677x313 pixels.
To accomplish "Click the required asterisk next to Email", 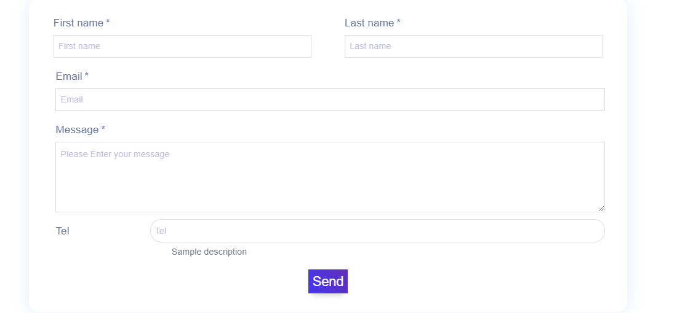I will click(x=87, y=76).
